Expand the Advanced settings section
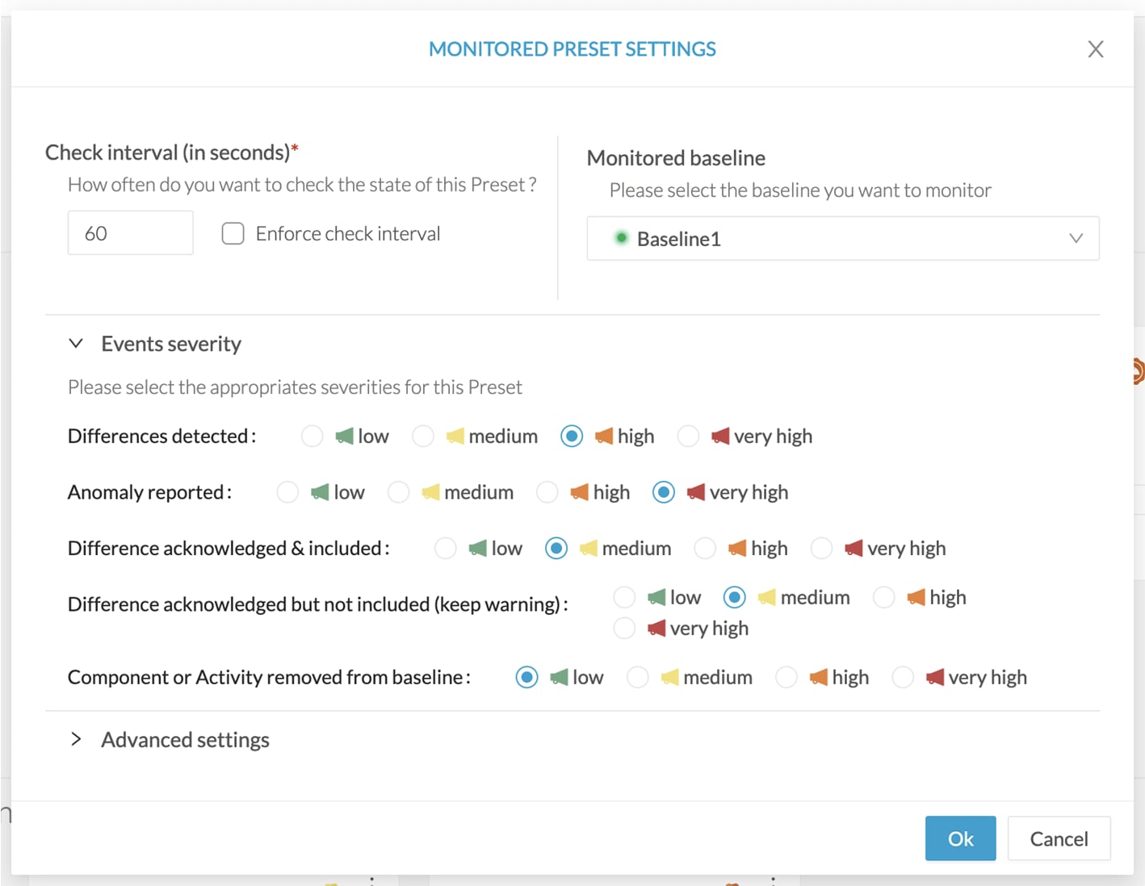This screenshot has width=1145, height=886. (76, 739)
